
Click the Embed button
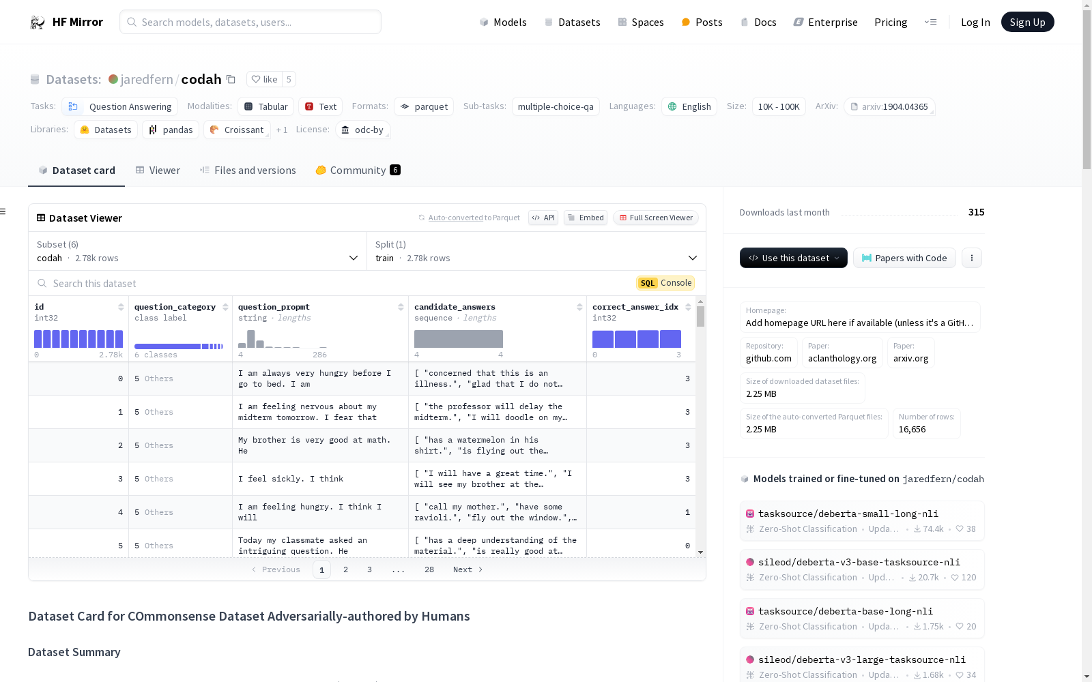pos(586,218)
